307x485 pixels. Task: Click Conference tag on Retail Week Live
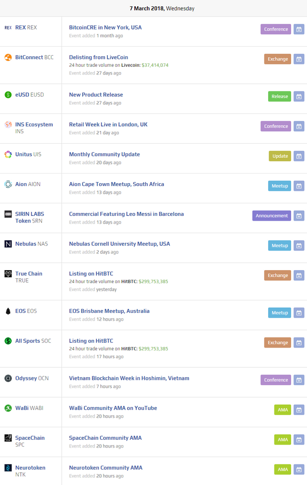[276, 126]
